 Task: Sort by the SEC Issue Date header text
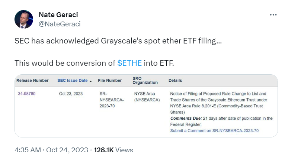[72, 80]
